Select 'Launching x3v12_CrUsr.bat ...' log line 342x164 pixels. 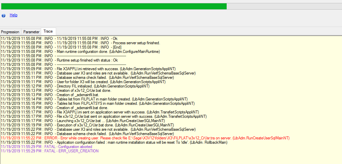83,121
